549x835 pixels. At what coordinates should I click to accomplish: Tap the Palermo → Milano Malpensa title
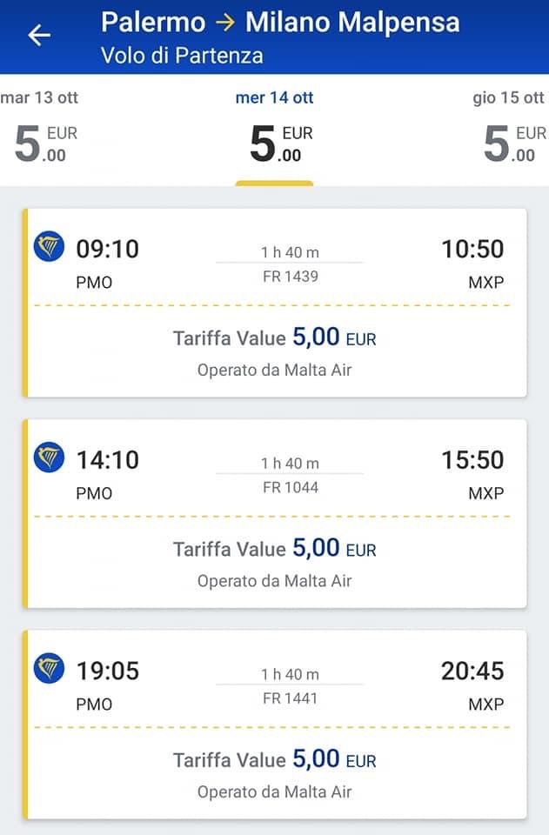(x=280, y=23)
